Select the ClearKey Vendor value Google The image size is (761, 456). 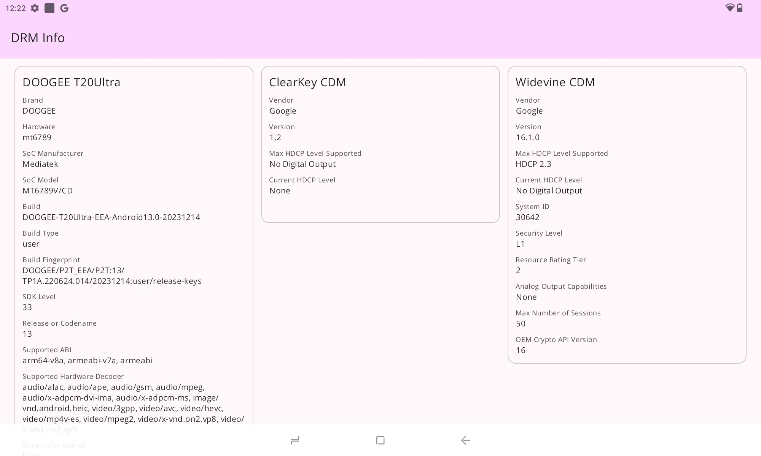click(283, 111)
